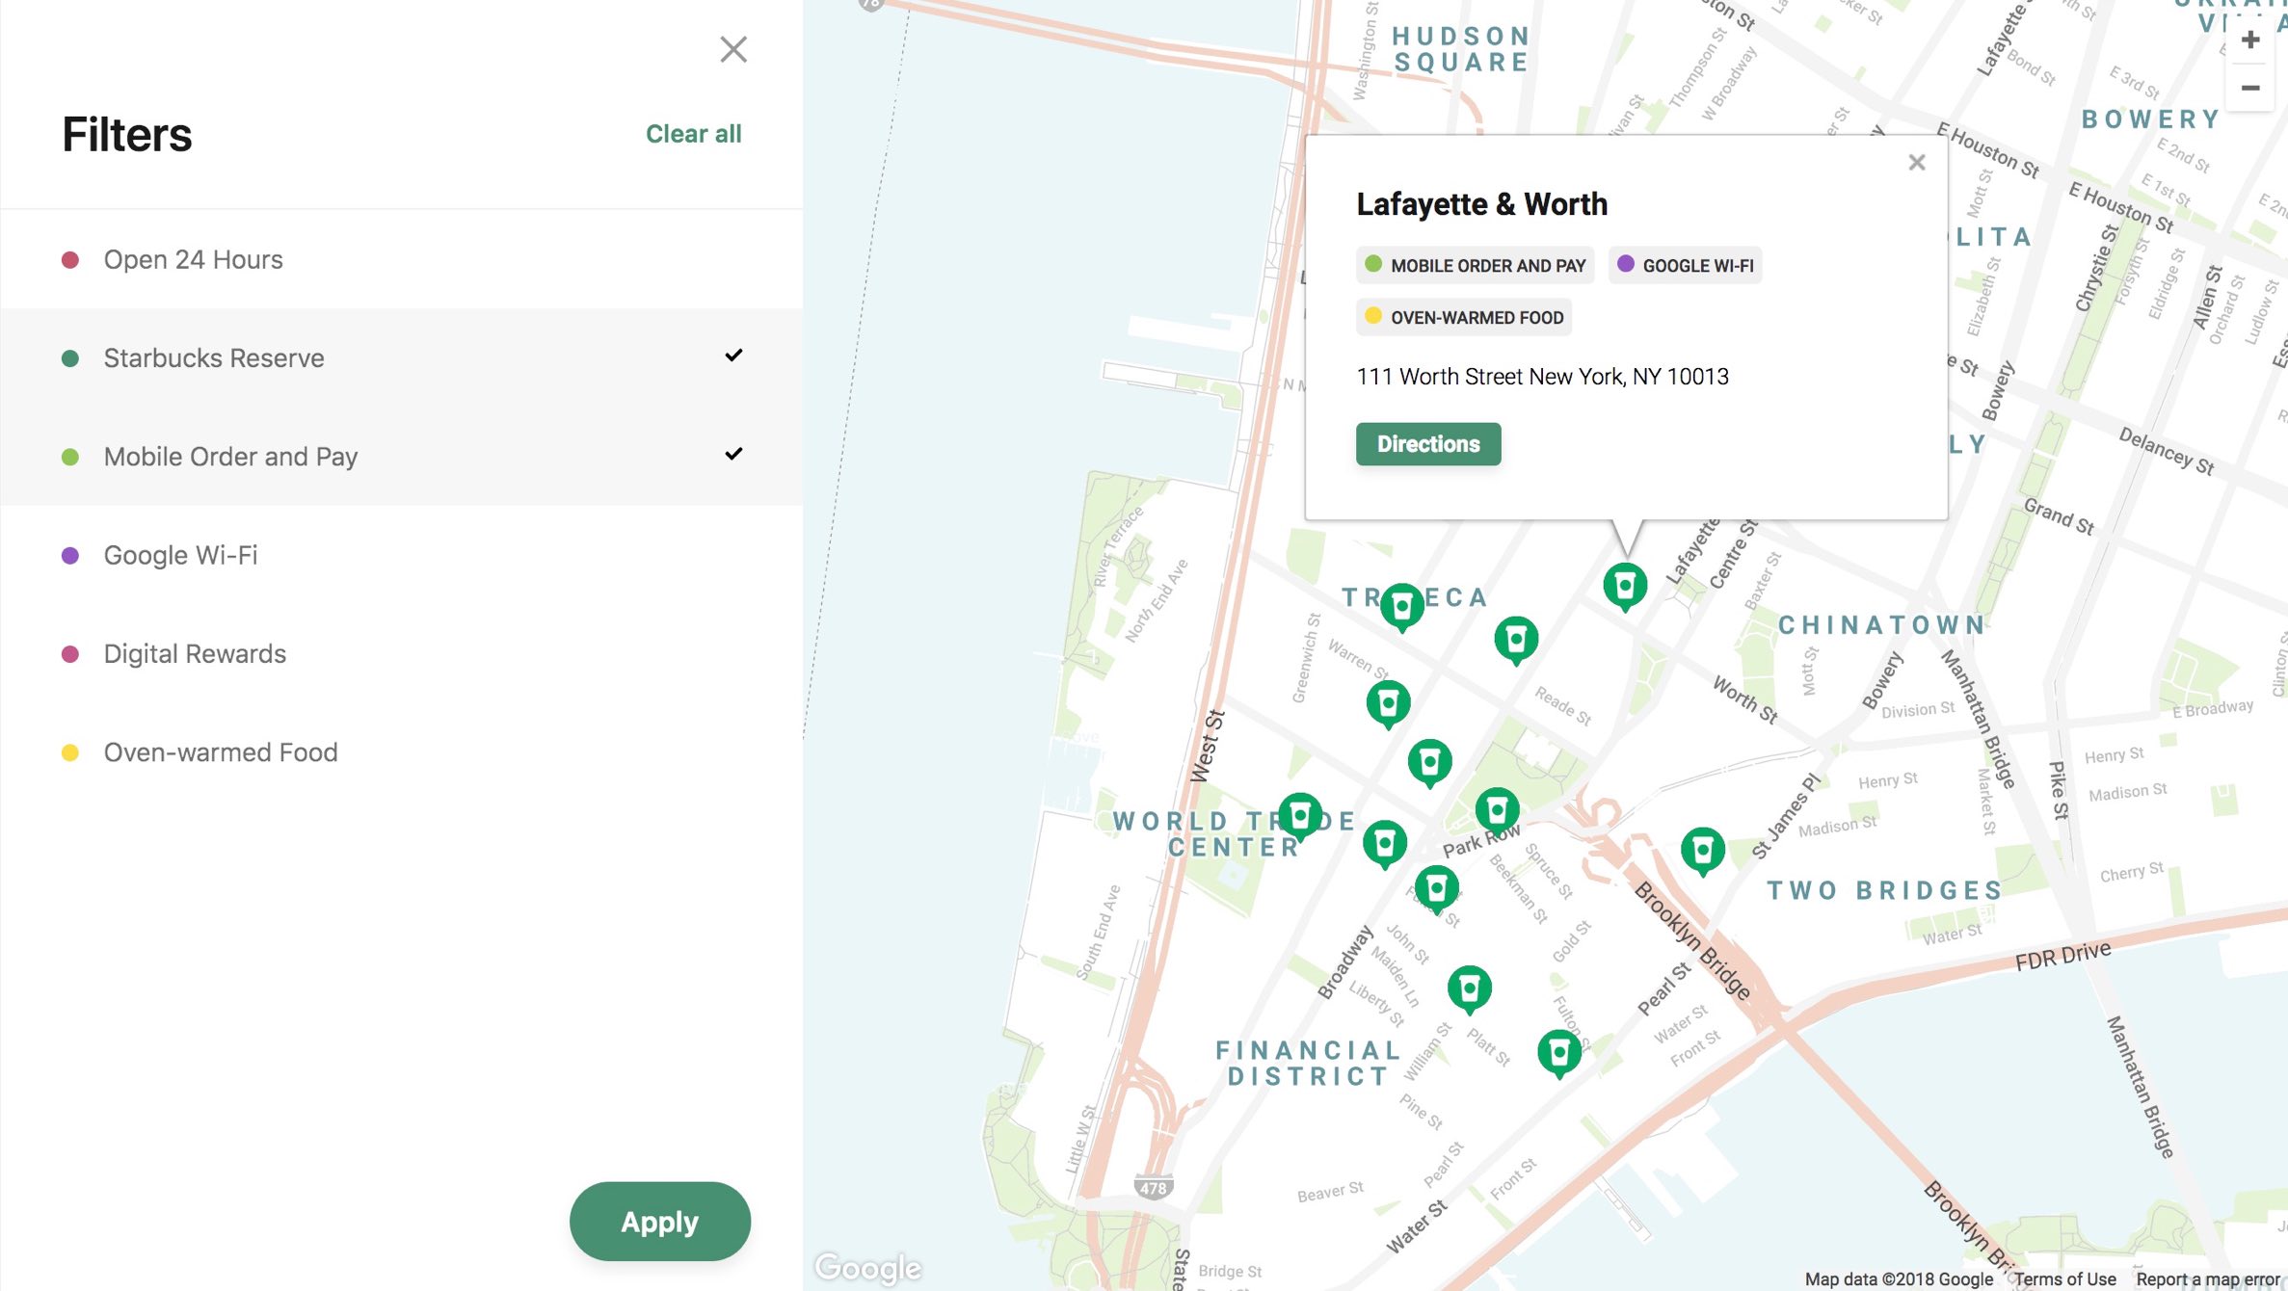This screenshot has height=1291, width=2288.
Task: Close the Lafayette & Worth info window
Action: (1916, 162)
